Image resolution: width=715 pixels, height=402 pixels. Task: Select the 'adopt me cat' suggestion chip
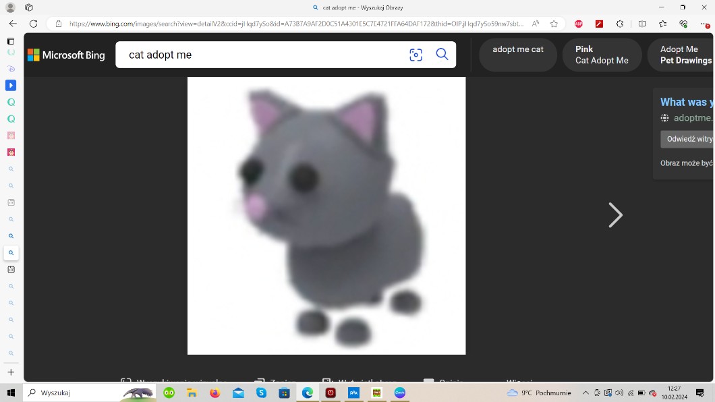[517, 55]
